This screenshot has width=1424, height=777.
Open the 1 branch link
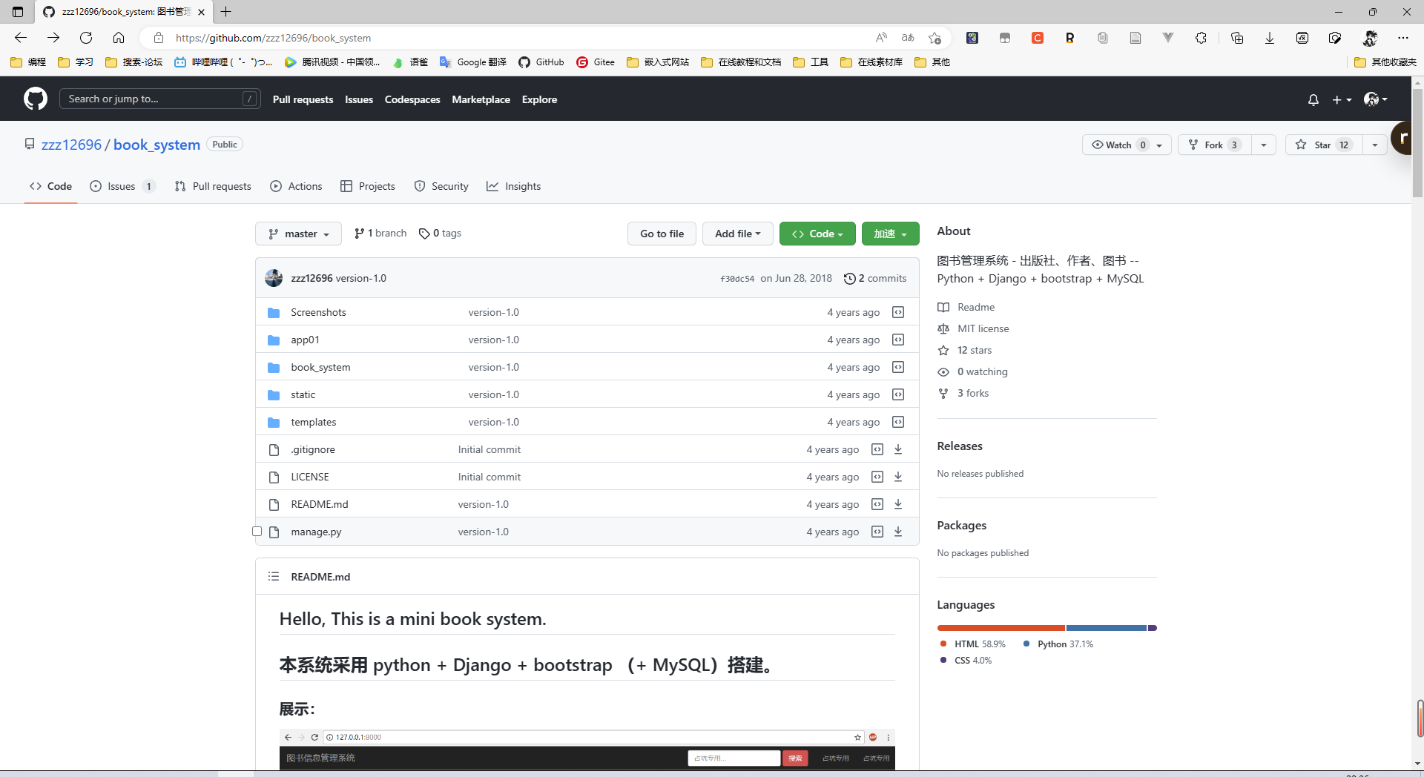[380, 234]
